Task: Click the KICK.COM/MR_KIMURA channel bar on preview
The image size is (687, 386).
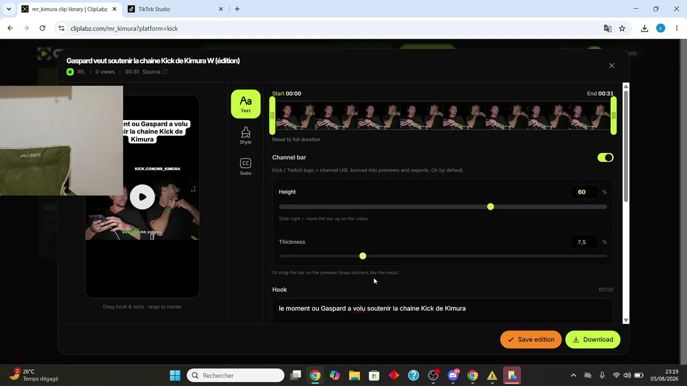Action: pos(157,169)
